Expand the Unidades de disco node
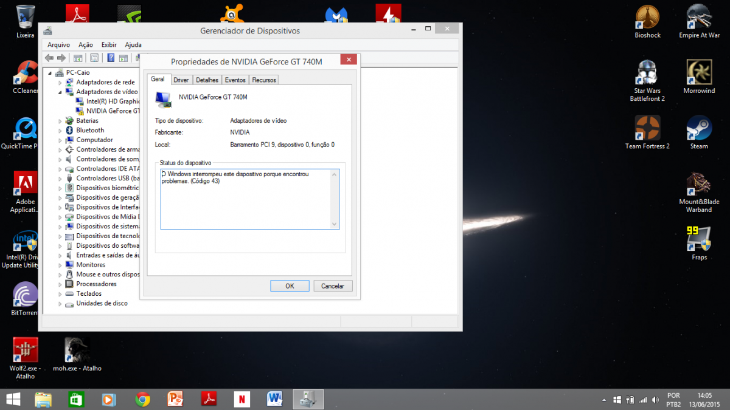 (60, 303)
